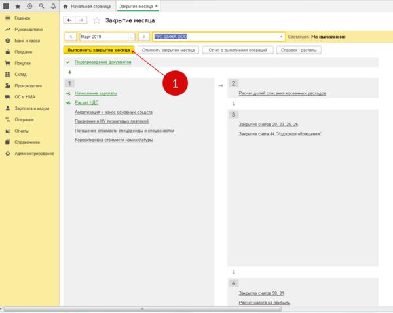Screen dimensions: 393x313
Task: Click the ОС и НМА truck icon
Action: [8, 97]
